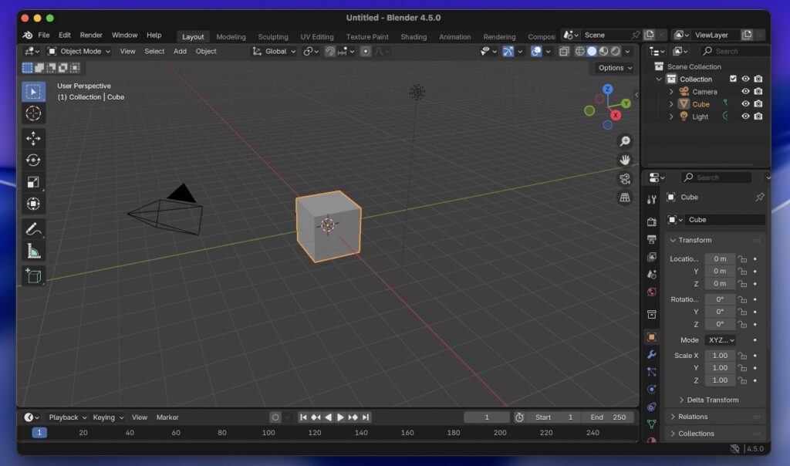Open the Render properties tab
This screenshot has height=466, width=790.
(651, 221)
